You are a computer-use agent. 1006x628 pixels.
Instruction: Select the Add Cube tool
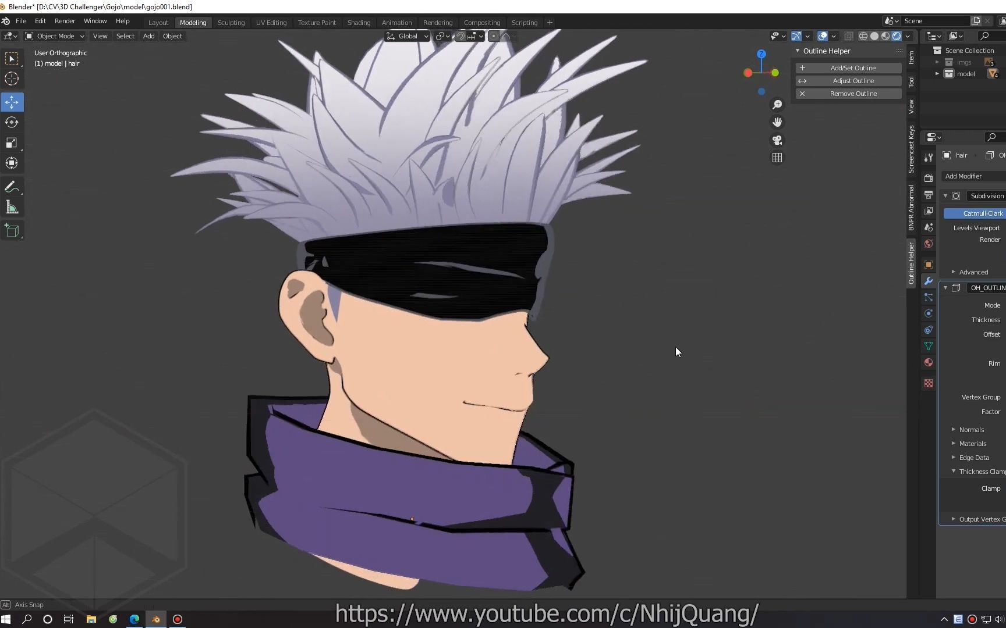[x=12, y=231]
